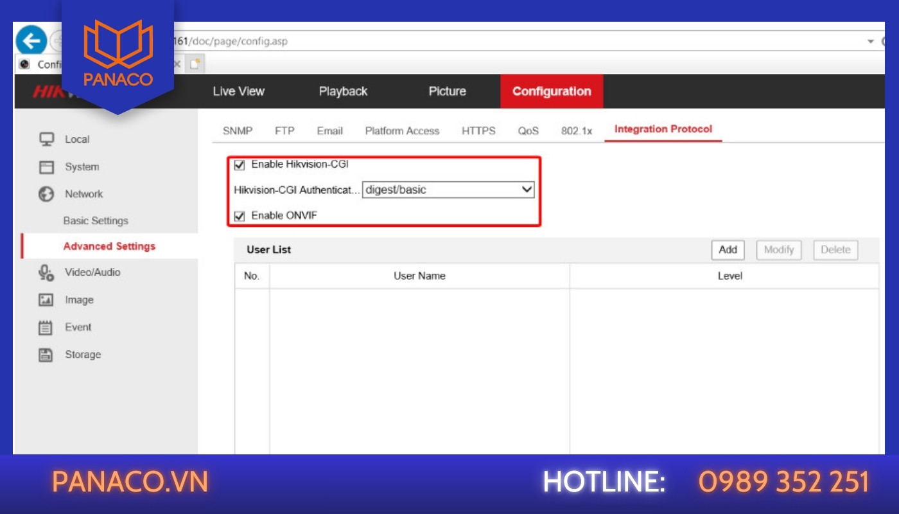Open the FTP settings tab

coord(284,130)
